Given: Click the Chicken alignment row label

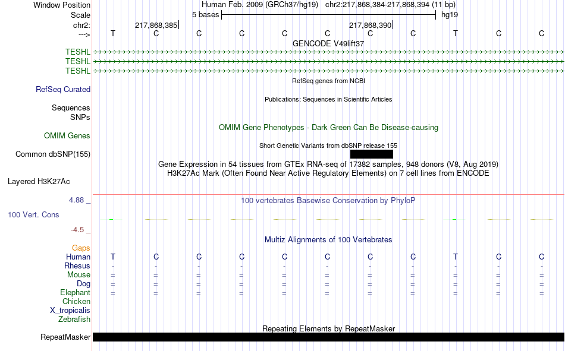Looking at the screenshot, I should coord(76,301).
